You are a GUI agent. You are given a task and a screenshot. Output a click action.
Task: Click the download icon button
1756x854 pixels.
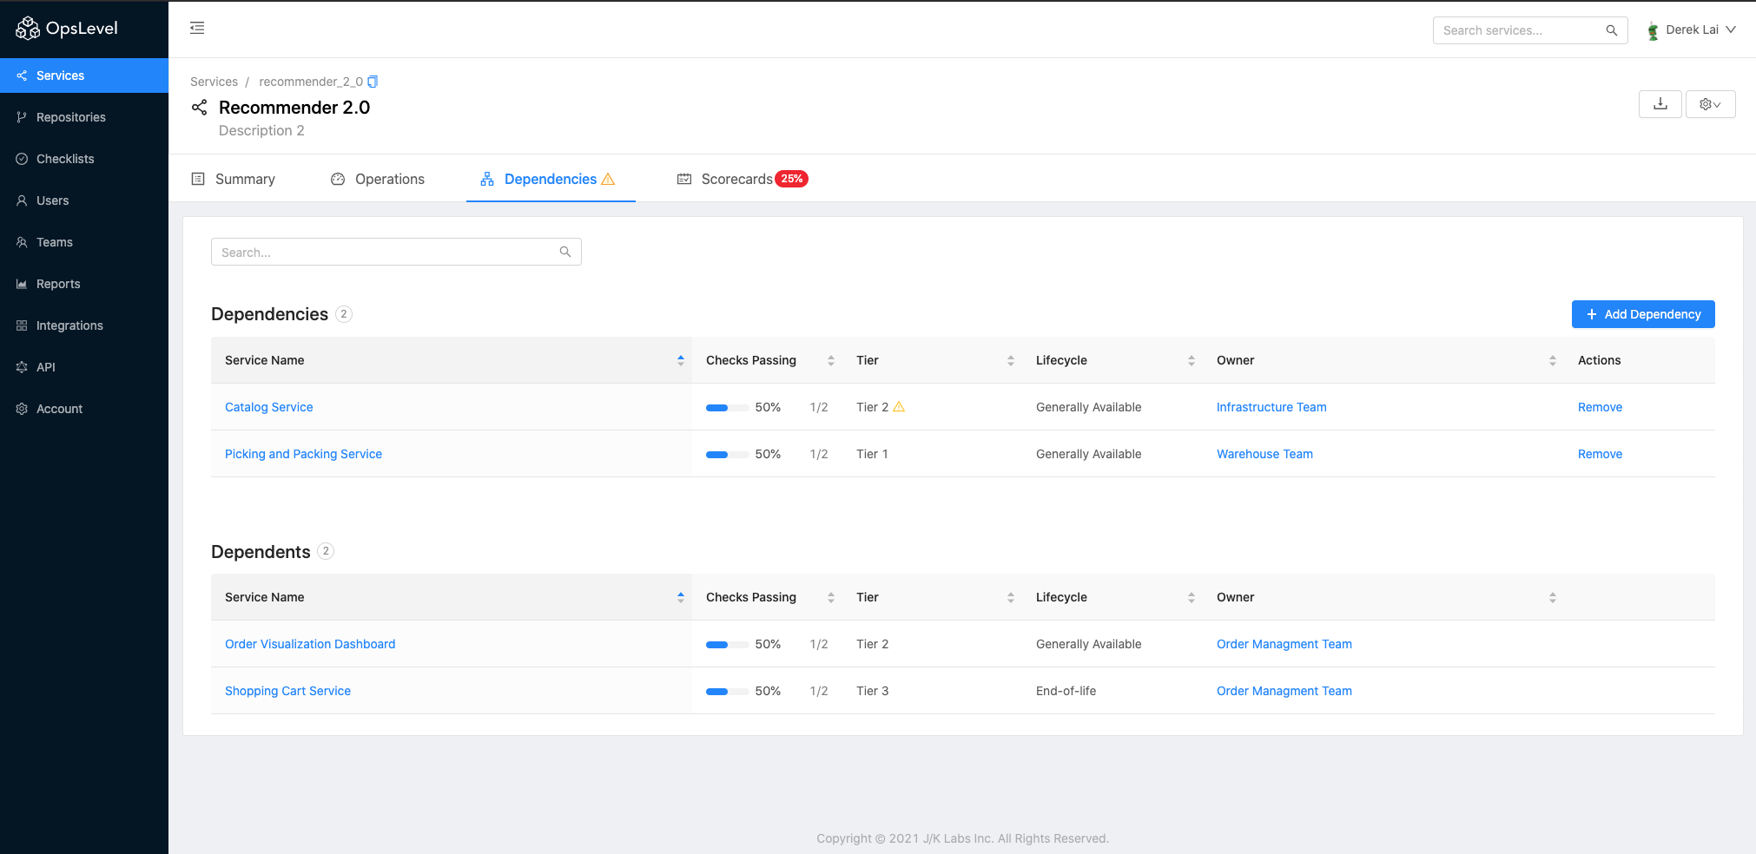click(x=1660, y=104)
